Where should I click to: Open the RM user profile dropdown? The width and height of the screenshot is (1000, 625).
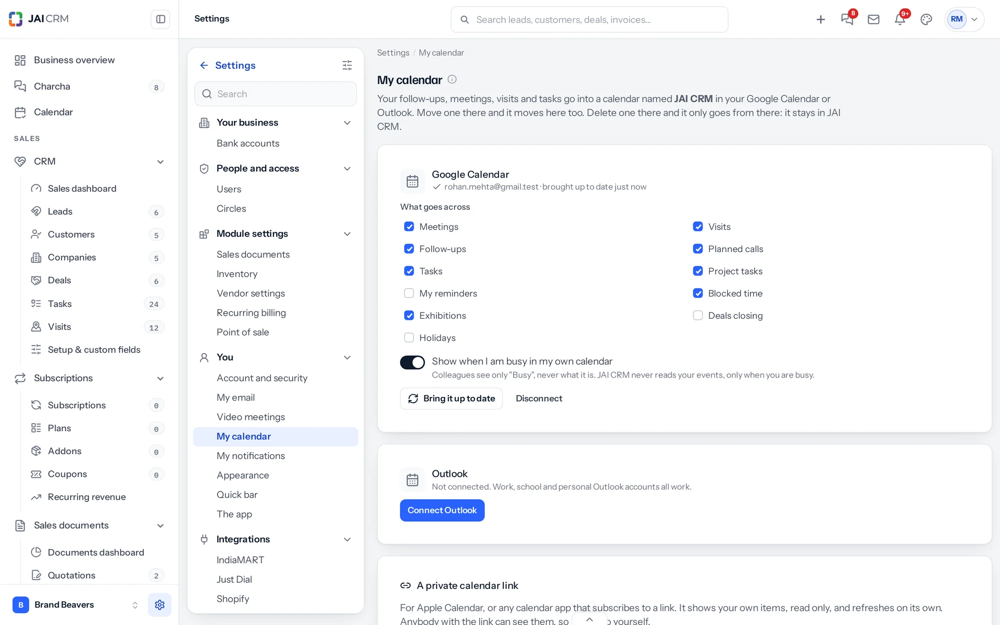pos(965,19)
